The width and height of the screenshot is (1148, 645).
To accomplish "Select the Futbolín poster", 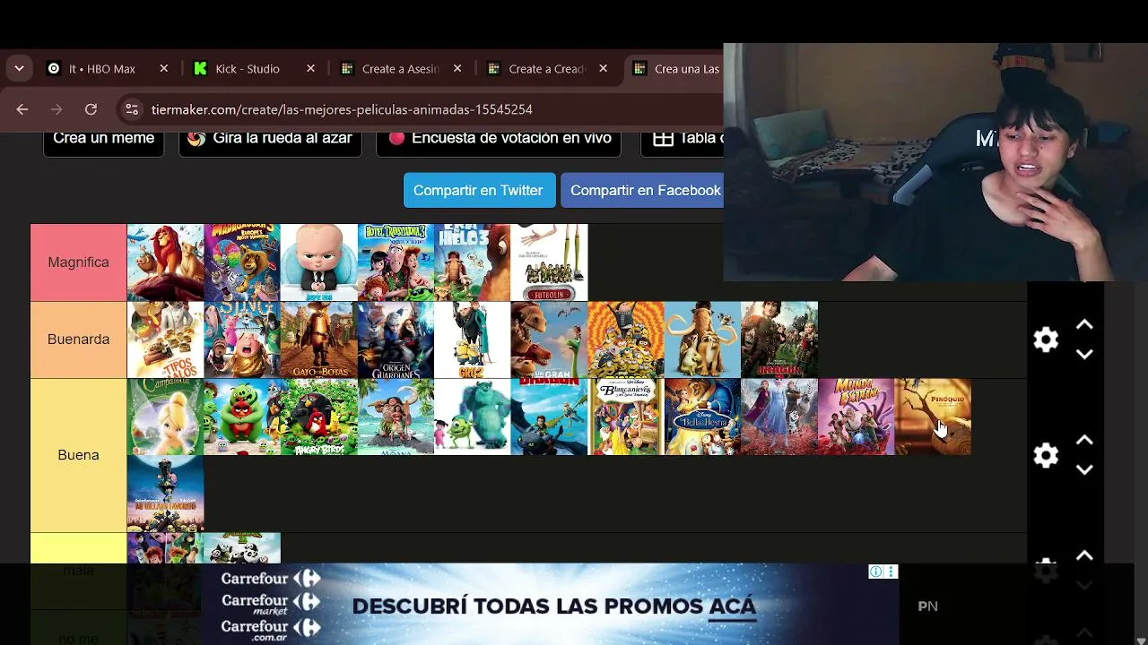I will (x=549, y=262).
